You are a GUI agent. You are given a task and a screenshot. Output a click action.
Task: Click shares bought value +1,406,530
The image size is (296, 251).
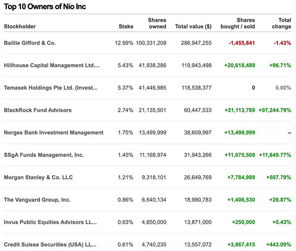[x=241, y=200]
